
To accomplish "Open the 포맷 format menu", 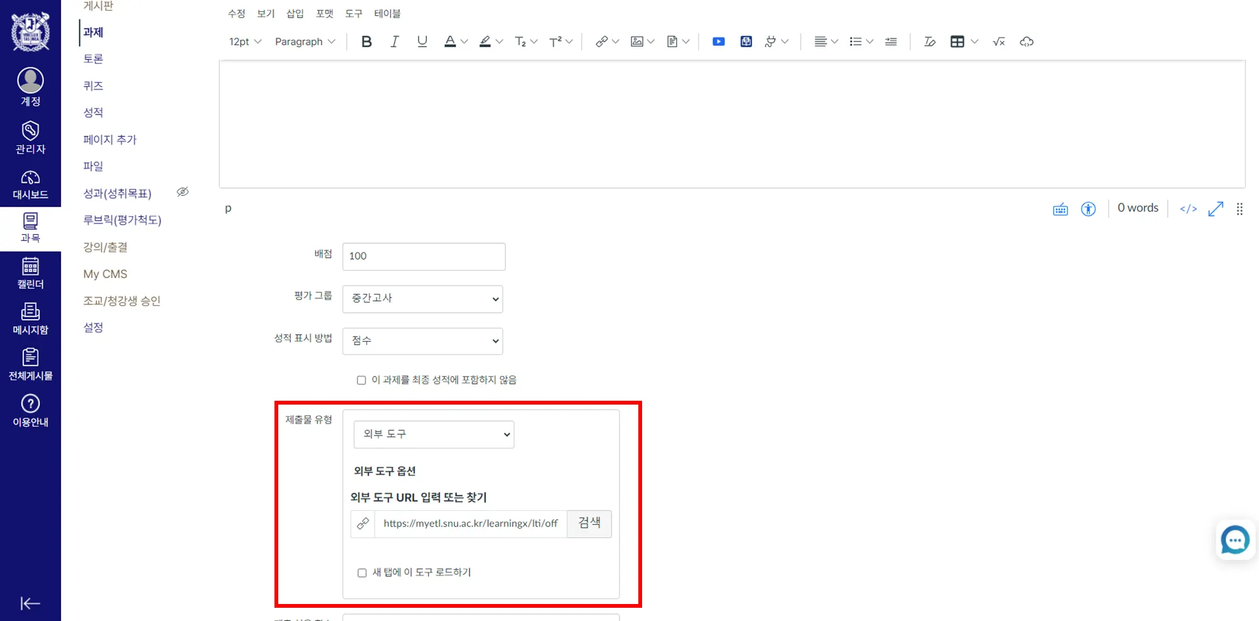I will (325, 13).
